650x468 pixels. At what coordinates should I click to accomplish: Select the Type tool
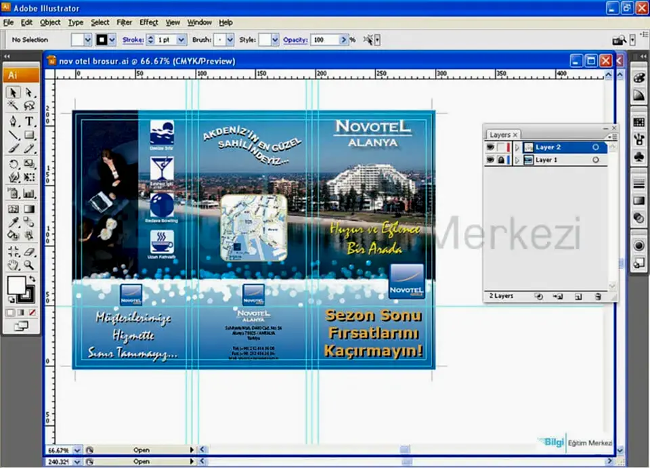point(29,121)
